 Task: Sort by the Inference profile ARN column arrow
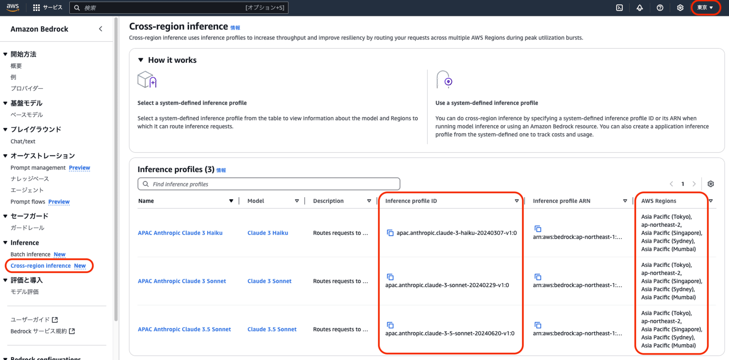(x=625, y=201)
